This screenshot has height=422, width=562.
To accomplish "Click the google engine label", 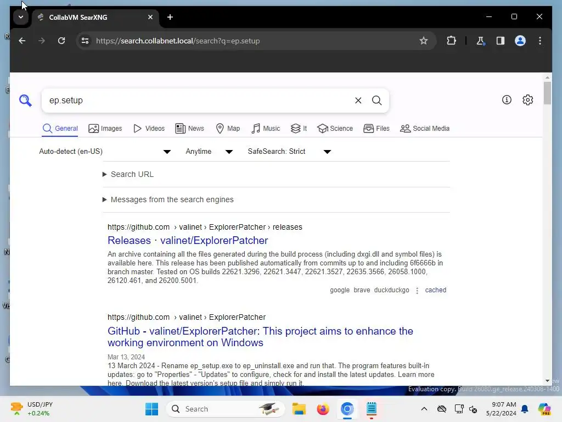I will pos(340,290).
